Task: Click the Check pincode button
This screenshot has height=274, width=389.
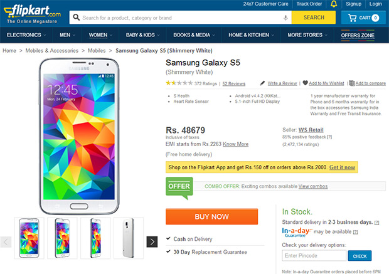Action: (x=360, y=256)
